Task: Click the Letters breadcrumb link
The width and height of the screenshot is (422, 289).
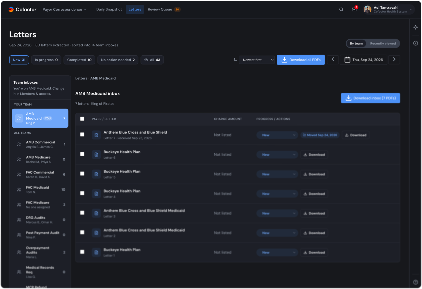Action: point(81,78)
